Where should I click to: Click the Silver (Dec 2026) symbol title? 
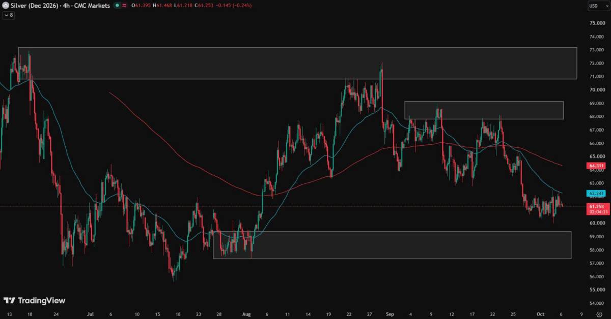pos(34,6)
